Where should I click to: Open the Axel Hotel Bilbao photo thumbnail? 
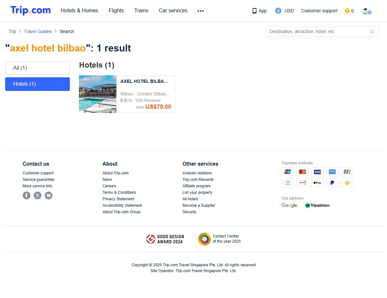pyautogui.click(x=98, y=94)
